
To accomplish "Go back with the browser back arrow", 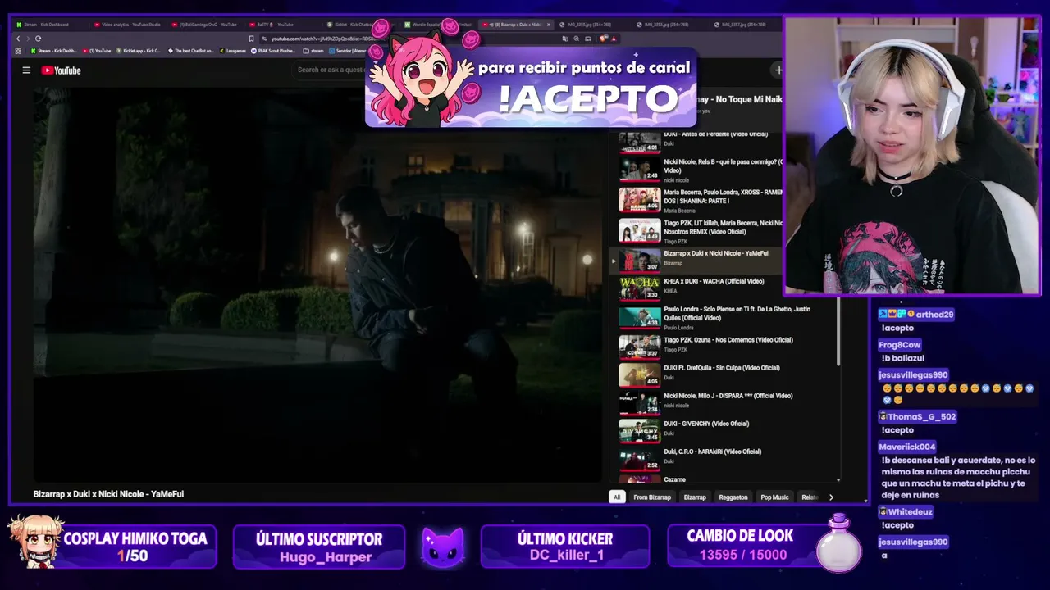I will (18, 39).
